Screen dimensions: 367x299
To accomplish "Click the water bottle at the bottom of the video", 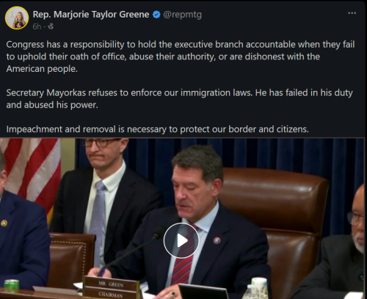I will [257, 288].
